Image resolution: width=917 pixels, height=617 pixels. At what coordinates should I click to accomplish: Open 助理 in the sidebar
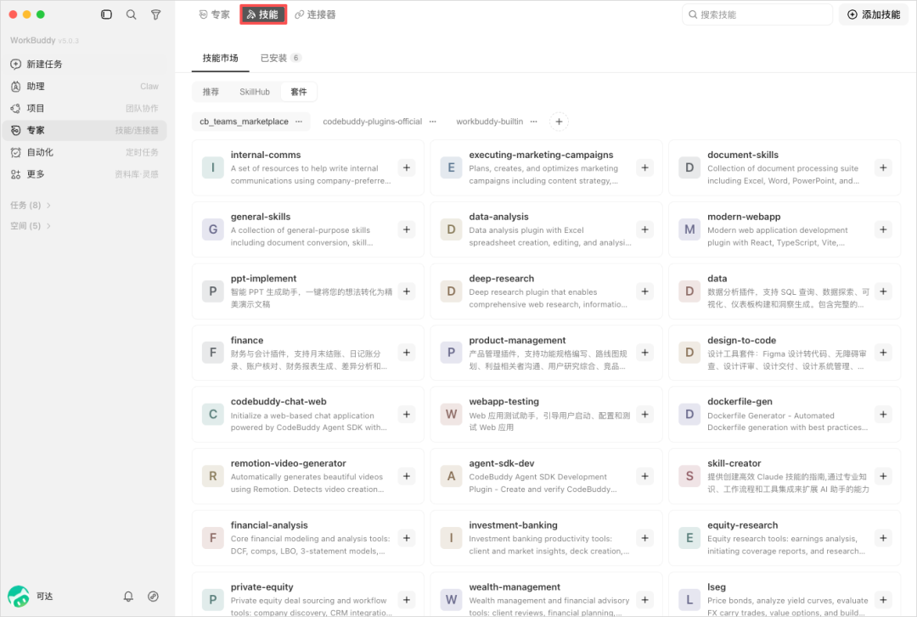coord(85,87)
